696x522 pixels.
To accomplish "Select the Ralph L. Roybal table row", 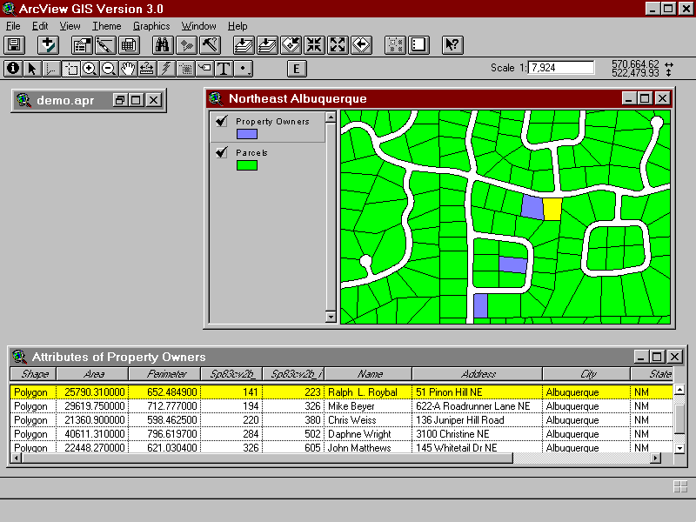I will click(341, 392).
